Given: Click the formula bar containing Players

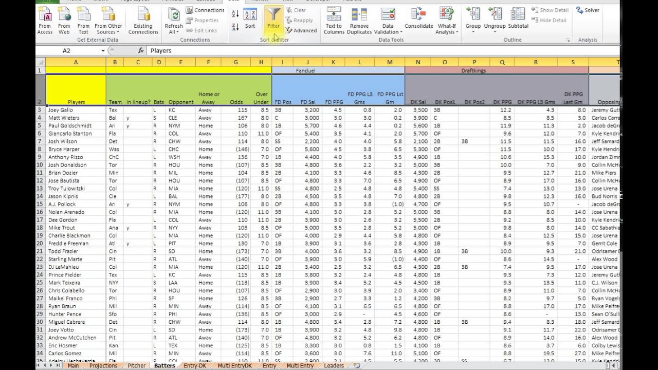Looking at the screenshot, I should click(383, 50).
